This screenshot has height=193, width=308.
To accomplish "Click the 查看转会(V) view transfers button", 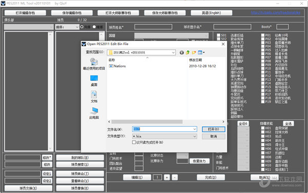I will [x=80, y=181].
